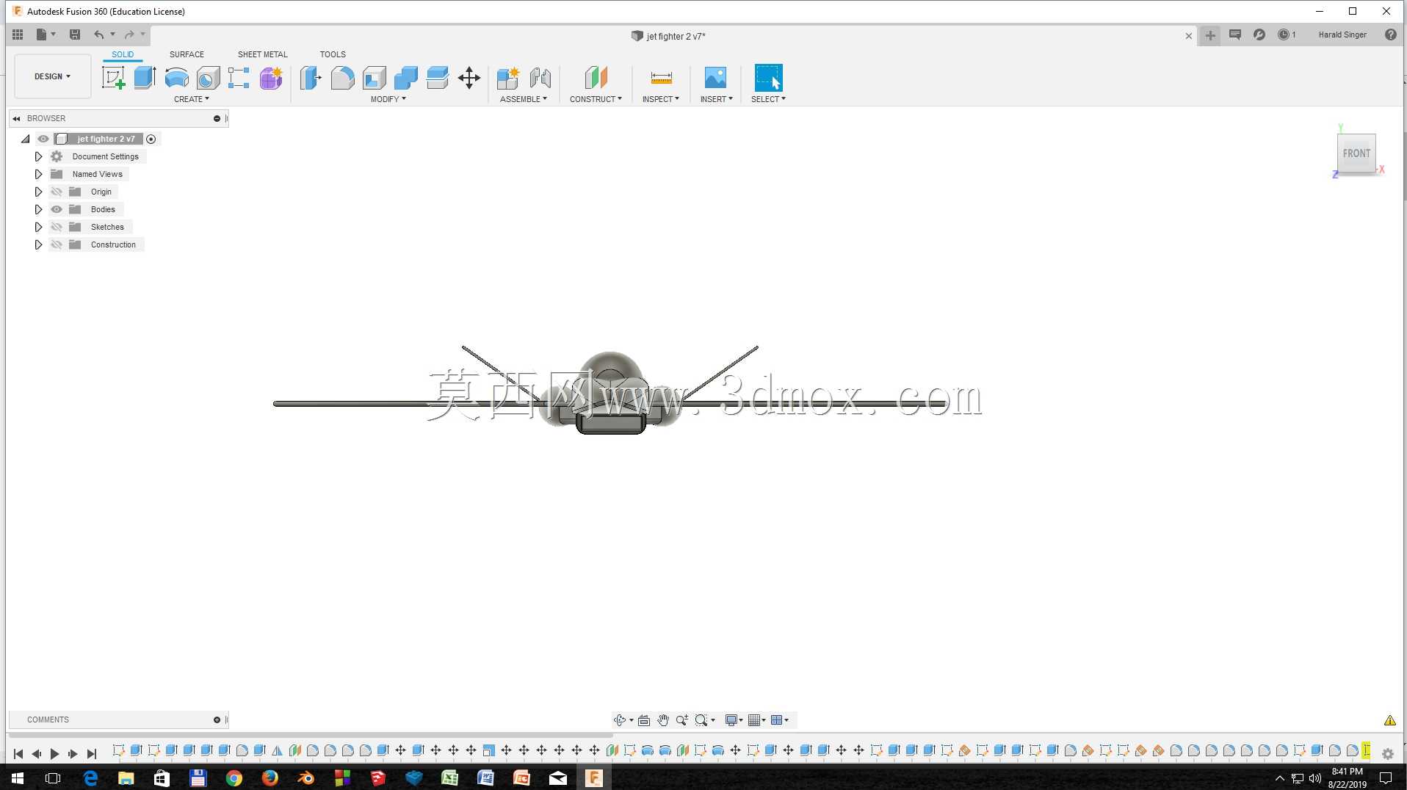
Task: Click the Look At icon in navigation bar
Action: point(644,720)
